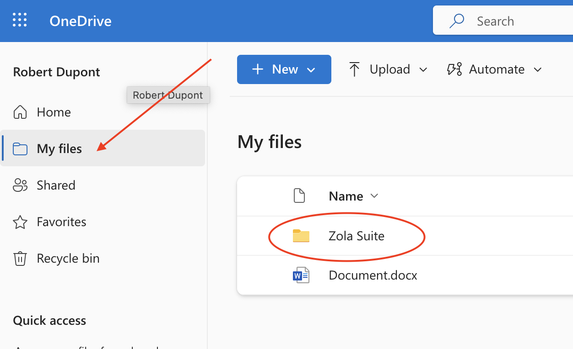This screenshot has width=573, height=349.
Task: Click the blue New button
Action: [x=284, y=69]
